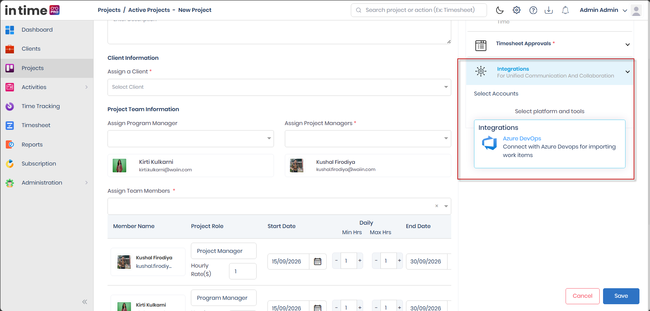Open the Clients menu item

47,49
